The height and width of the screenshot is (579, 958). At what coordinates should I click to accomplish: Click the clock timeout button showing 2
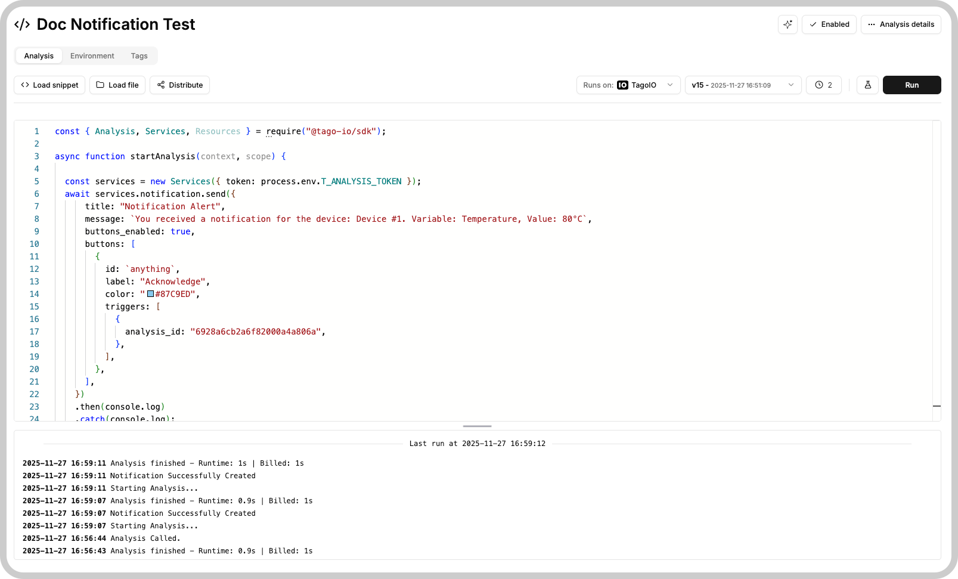tap(824, 85)
